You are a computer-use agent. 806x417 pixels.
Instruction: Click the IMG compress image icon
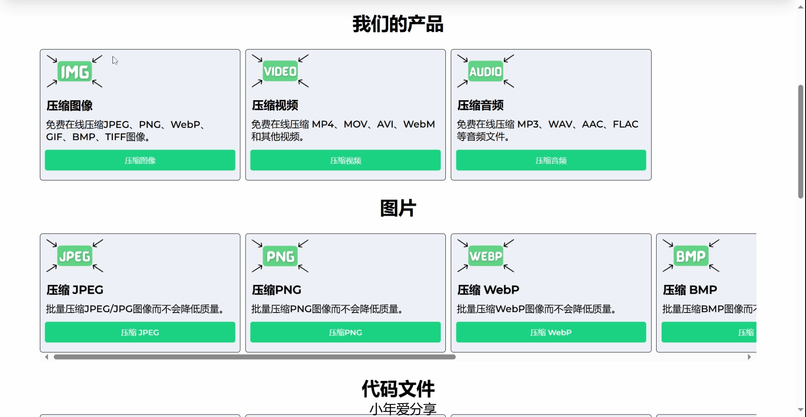point(75,71)
